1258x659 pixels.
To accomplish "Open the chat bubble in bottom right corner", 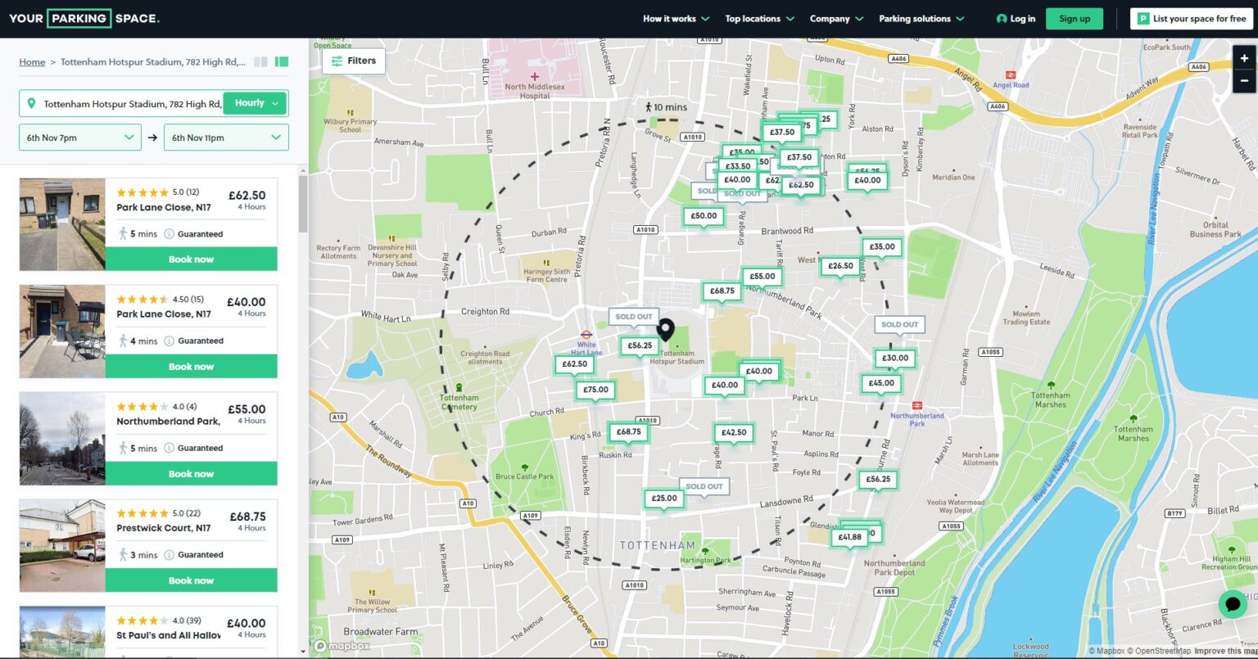I will [1233, 603].
